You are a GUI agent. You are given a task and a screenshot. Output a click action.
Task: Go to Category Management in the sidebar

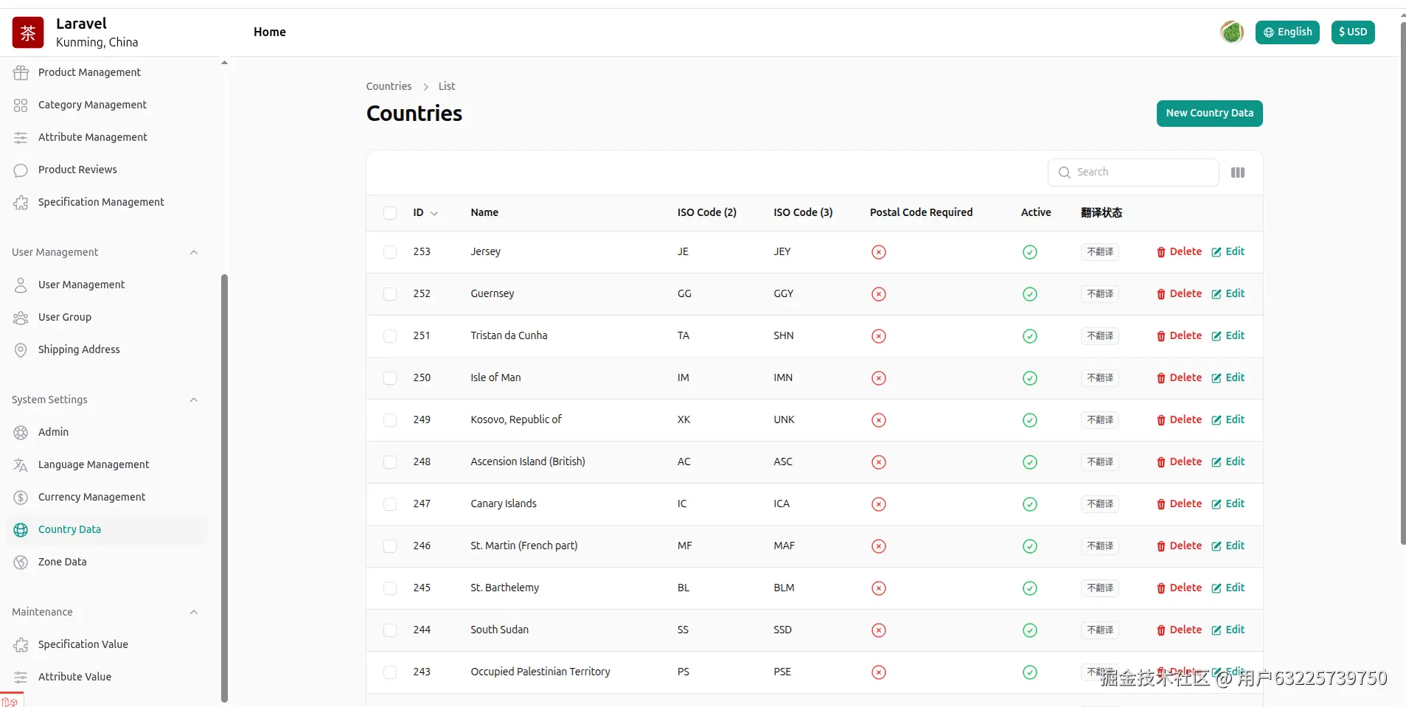(92, 105)
